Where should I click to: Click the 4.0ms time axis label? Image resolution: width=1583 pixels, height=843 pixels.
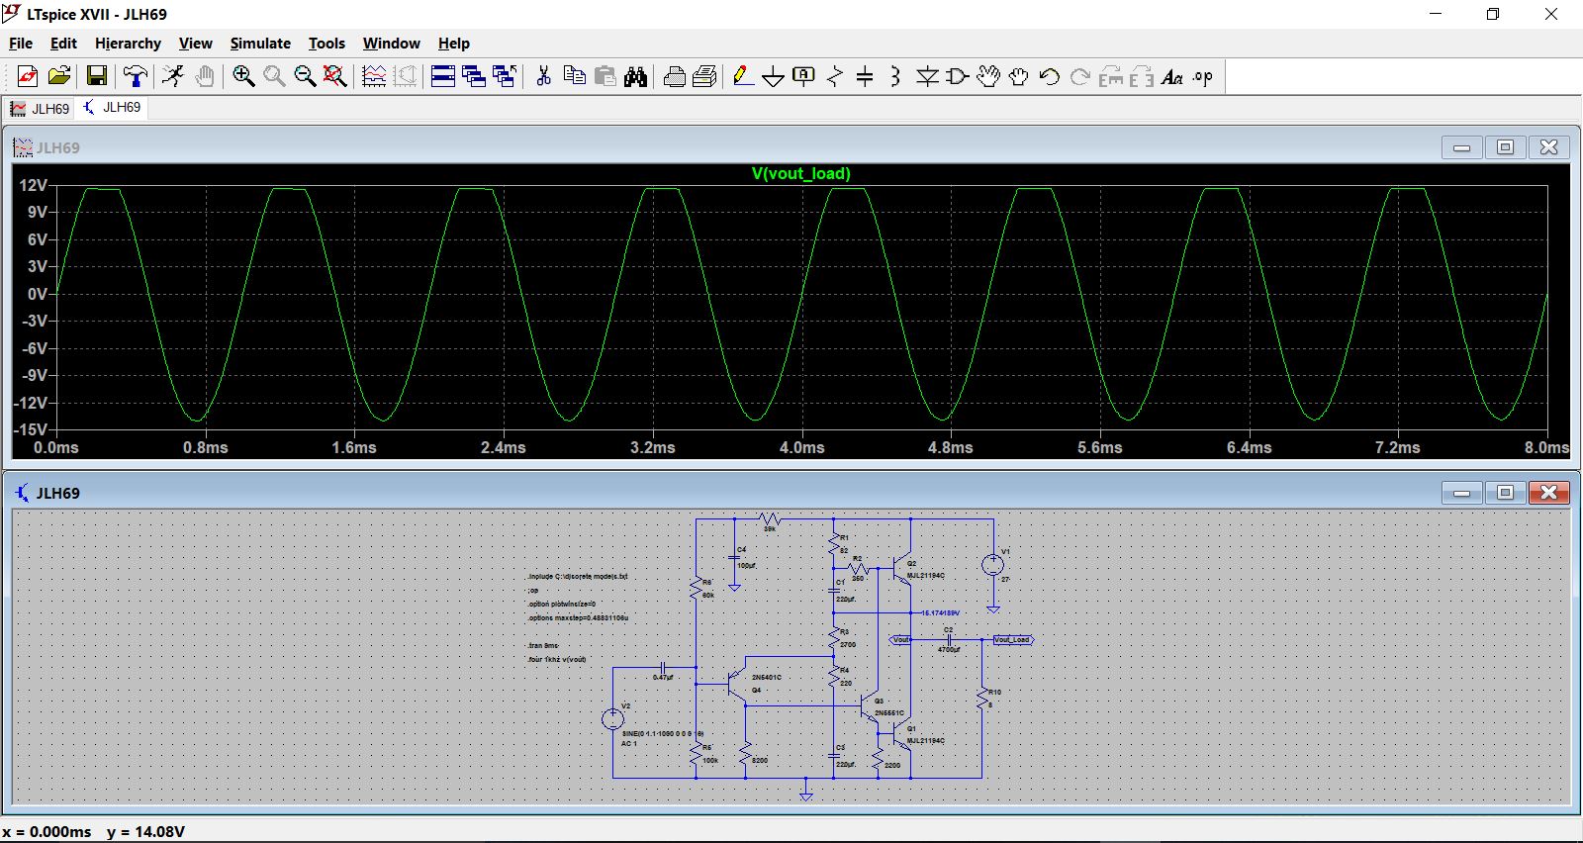[x=801, y=447]
